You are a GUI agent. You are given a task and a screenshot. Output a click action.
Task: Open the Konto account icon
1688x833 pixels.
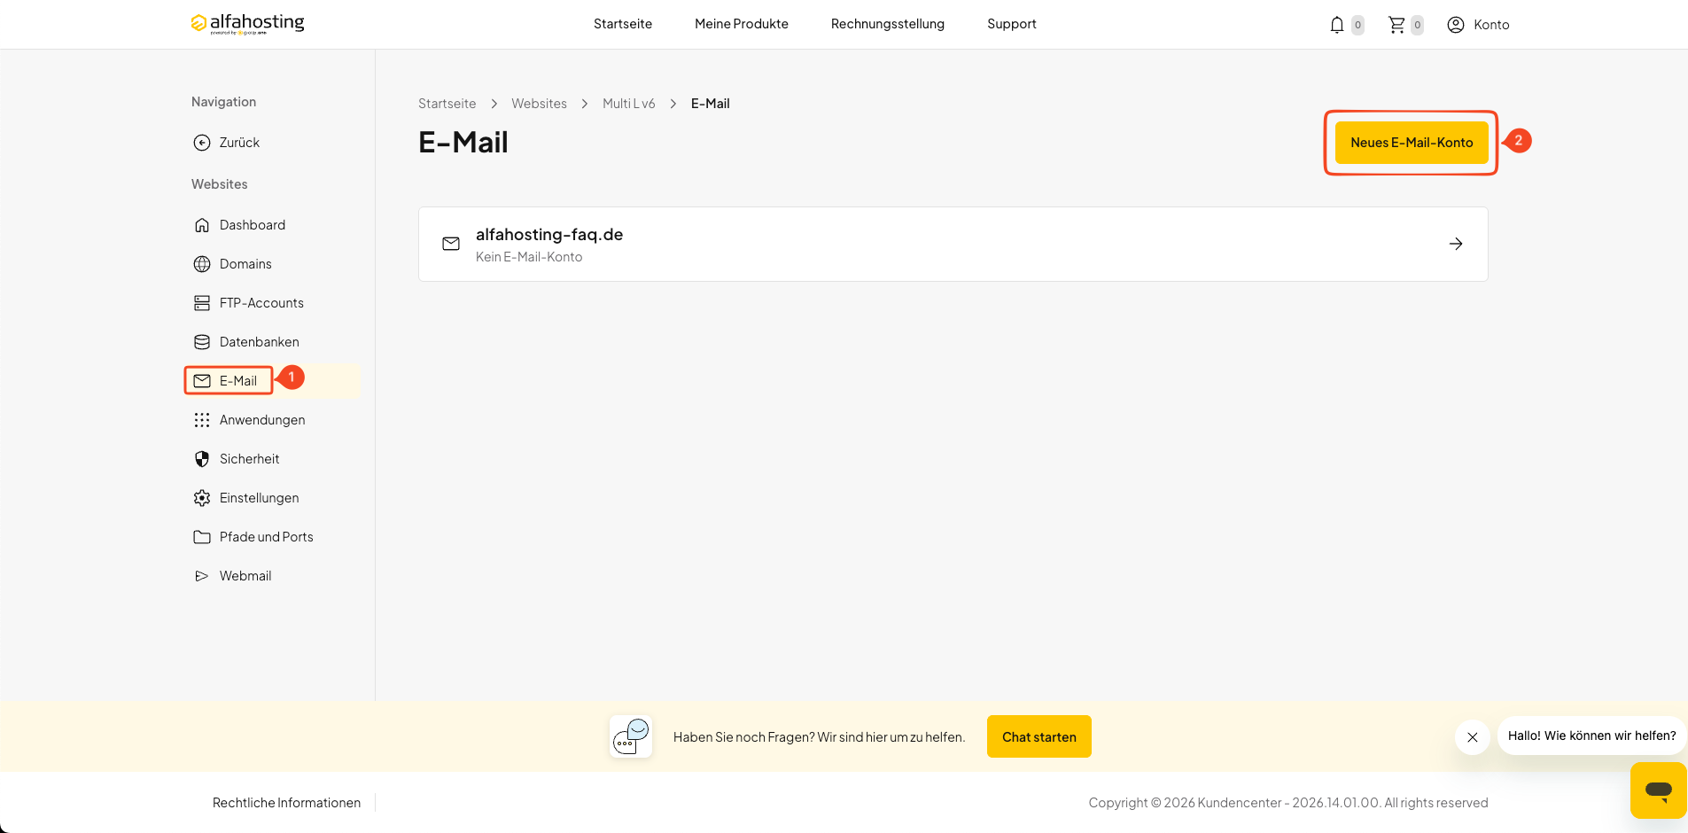1456,25
